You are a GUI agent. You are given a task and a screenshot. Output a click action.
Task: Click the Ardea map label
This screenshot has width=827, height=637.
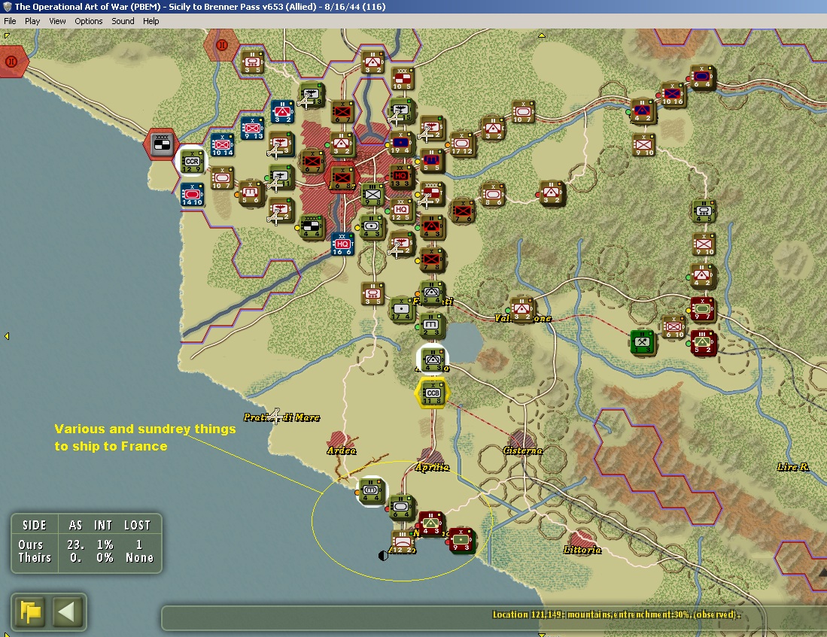coord(341,450)
